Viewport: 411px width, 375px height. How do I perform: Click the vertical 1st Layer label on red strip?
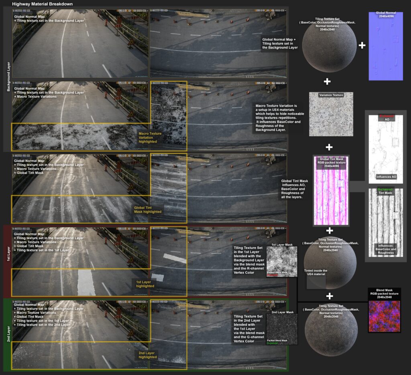click(x=8, y=254)
